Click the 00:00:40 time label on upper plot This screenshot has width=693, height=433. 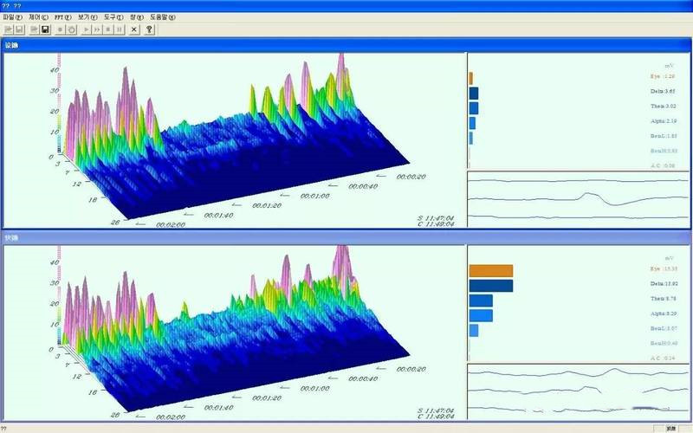[x=362, y=186]
